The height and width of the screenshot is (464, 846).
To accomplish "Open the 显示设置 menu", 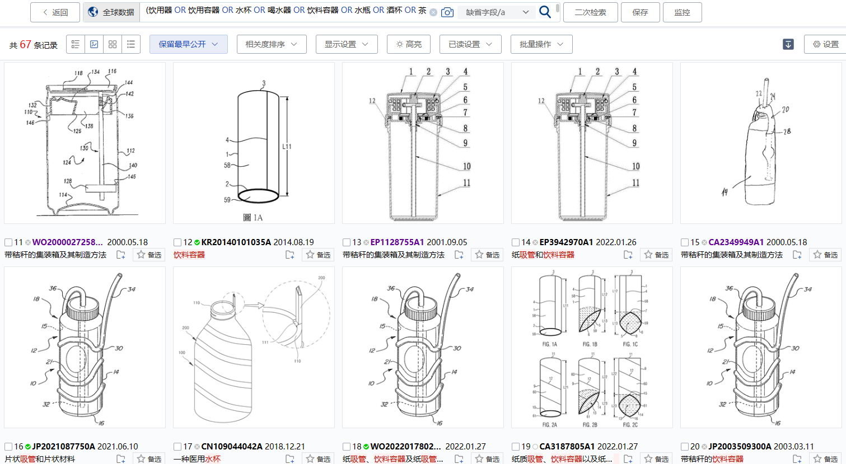I will click(346, 44).
